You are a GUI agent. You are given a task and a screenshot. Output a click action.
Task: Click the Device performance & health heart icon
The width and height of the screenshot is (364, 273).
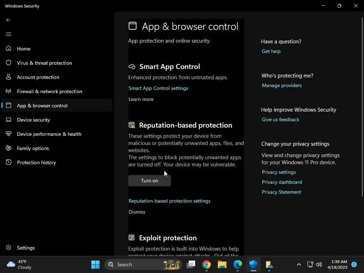point(9,134)
